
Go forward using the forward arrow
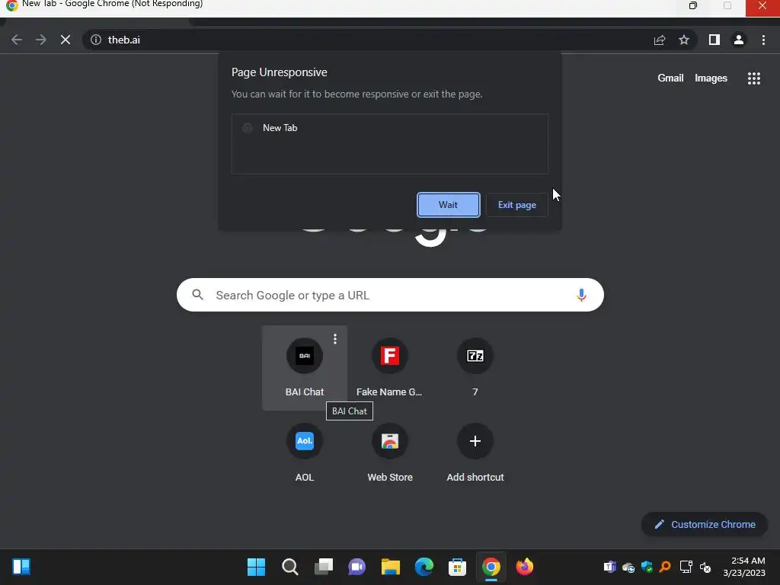pos(41,40)
